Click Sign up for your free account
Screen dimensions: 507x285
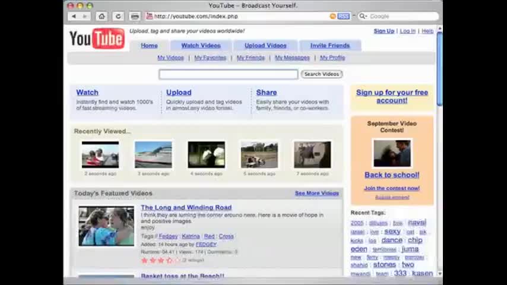(x=392, y=96)
